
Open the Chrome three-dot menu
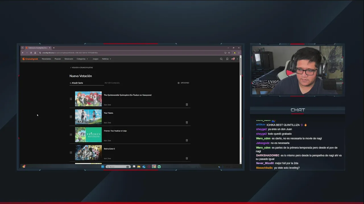(239, 53)
